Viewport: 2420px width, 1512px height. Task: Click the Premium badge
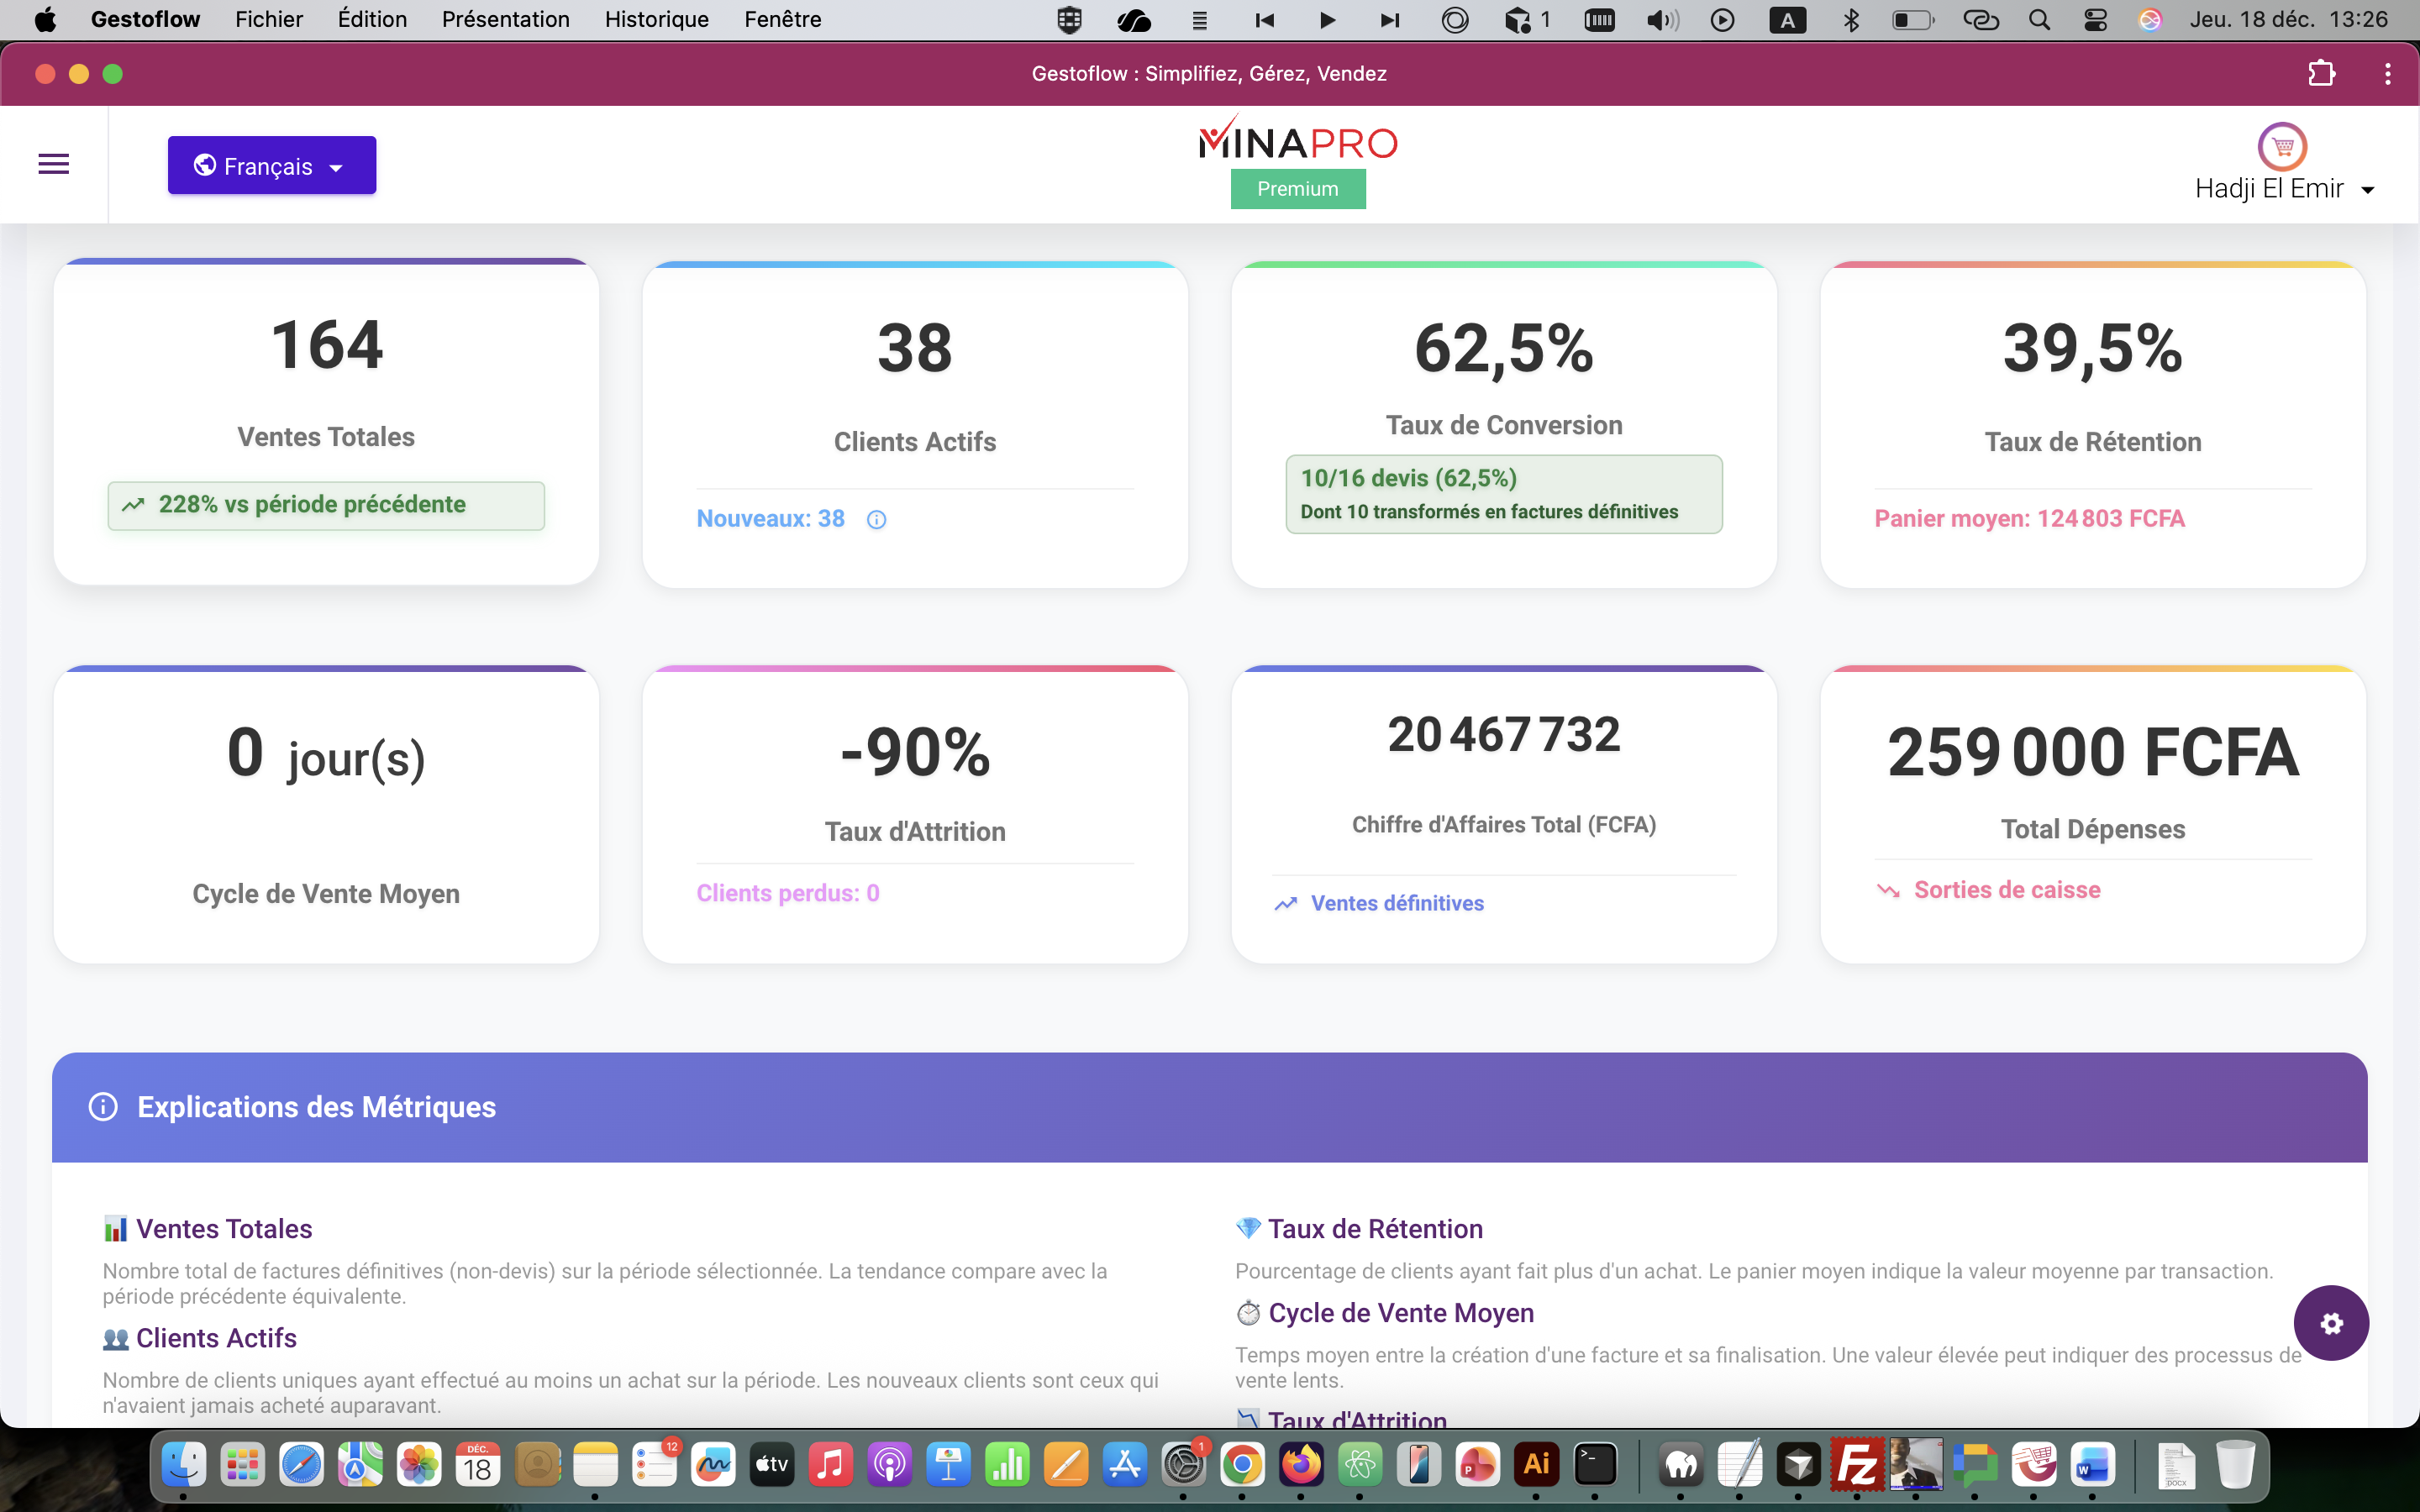(1297, 189)
